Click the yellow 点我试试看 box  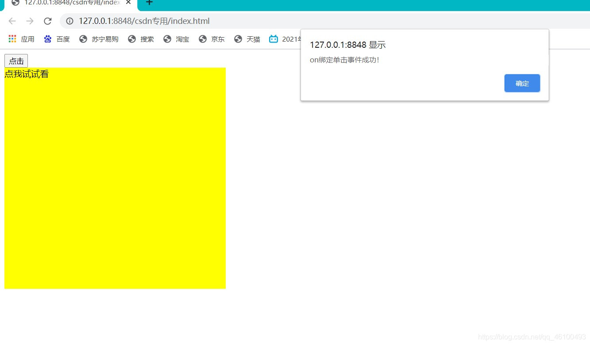click(x=115, y=178)
